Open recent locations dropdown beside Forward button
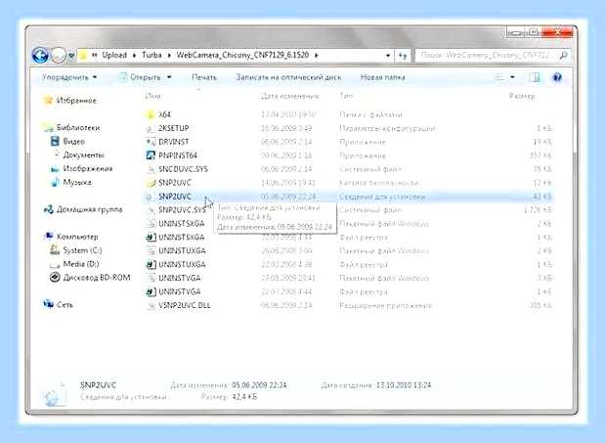The image size is (606, 443). pyautogui.click(x=71, y=56)
